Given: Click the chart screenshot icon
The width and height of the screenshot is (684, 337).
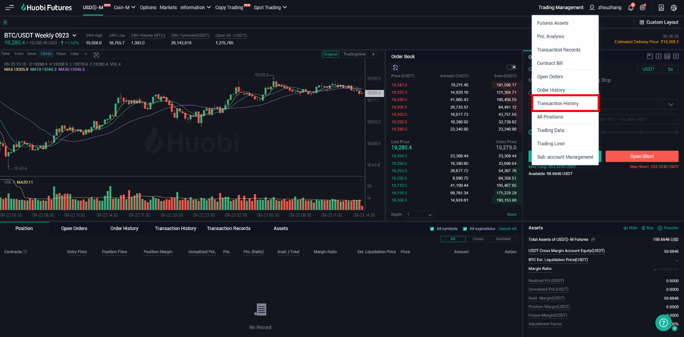Looking at the screenshot, I should (96, 55).
